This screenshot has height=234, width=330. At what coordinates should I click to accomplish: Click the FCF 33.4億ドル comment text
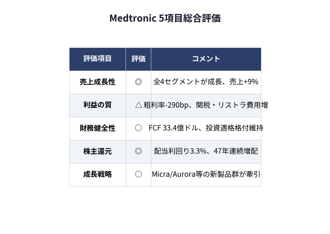[173, 128]
